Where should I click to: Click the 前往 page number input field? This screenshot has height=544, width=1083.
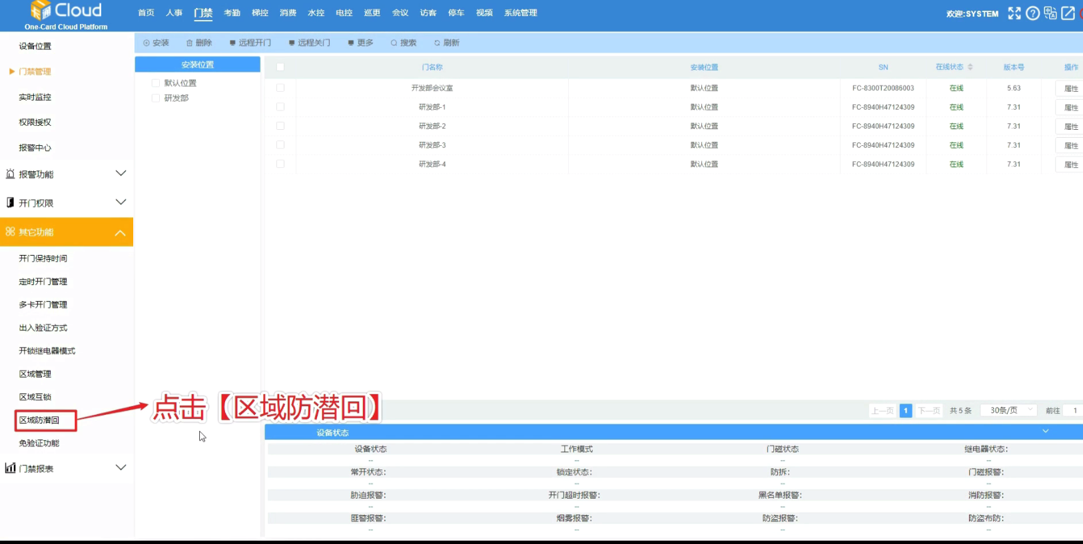(1074, 410)
